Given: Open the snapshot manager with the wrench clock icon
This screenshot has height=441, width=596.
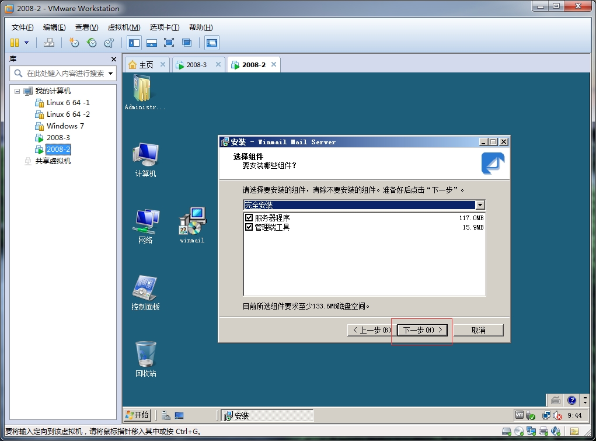Looking at the screenshot, I should [109, 43].
